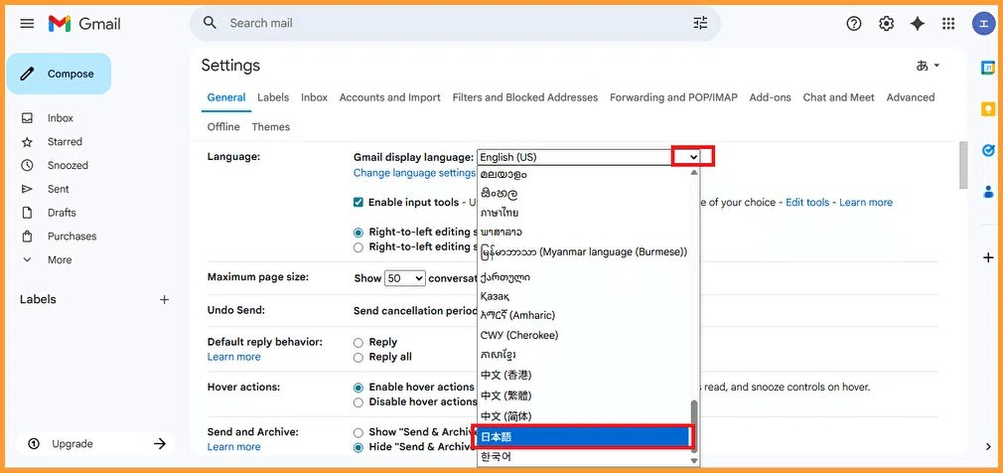The width and height of the screenshot is (1003, 473).
Task: Click the search magnifier icon
Action: [x=210, y=23]
